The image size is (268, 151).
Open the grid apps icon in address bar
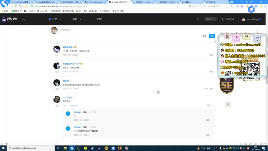(x=190, y=6)
